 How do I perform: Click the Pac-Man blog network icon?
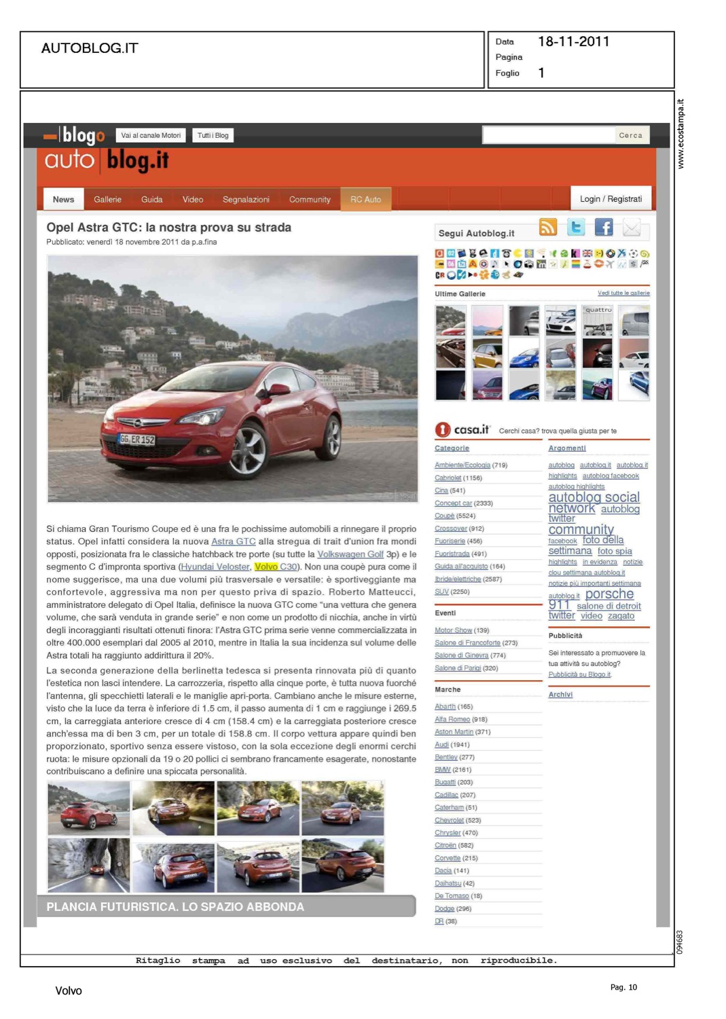518,253
